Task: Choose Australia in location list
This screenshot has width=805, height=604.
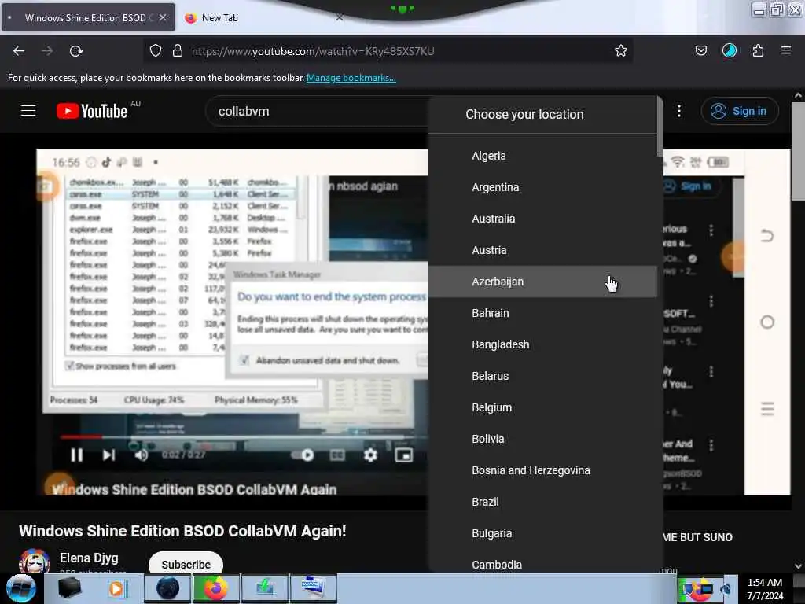Action: click(x=542, y=219)
